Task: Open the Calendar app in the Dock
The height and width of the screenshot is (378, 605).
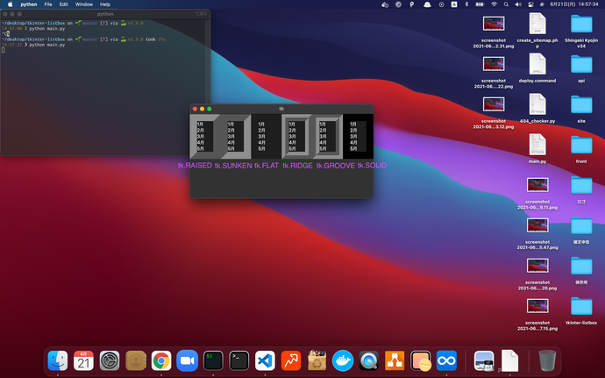Action: coord(83,360)
